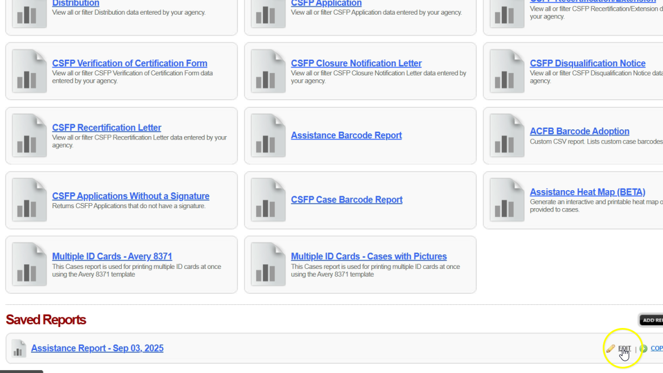This screenshot has height=373, width=663.
Task: Click the Multiple ID Cards Avery 8371 icon
Action: (x=29, y=264)
